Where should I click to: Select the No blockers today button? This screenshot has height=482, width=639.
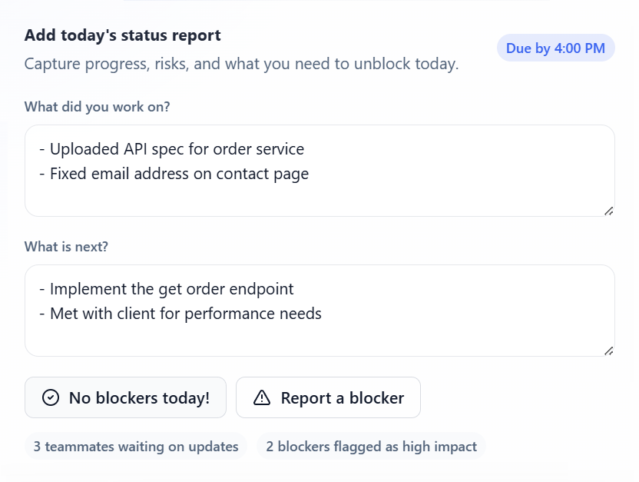click(x=125, y=397)
